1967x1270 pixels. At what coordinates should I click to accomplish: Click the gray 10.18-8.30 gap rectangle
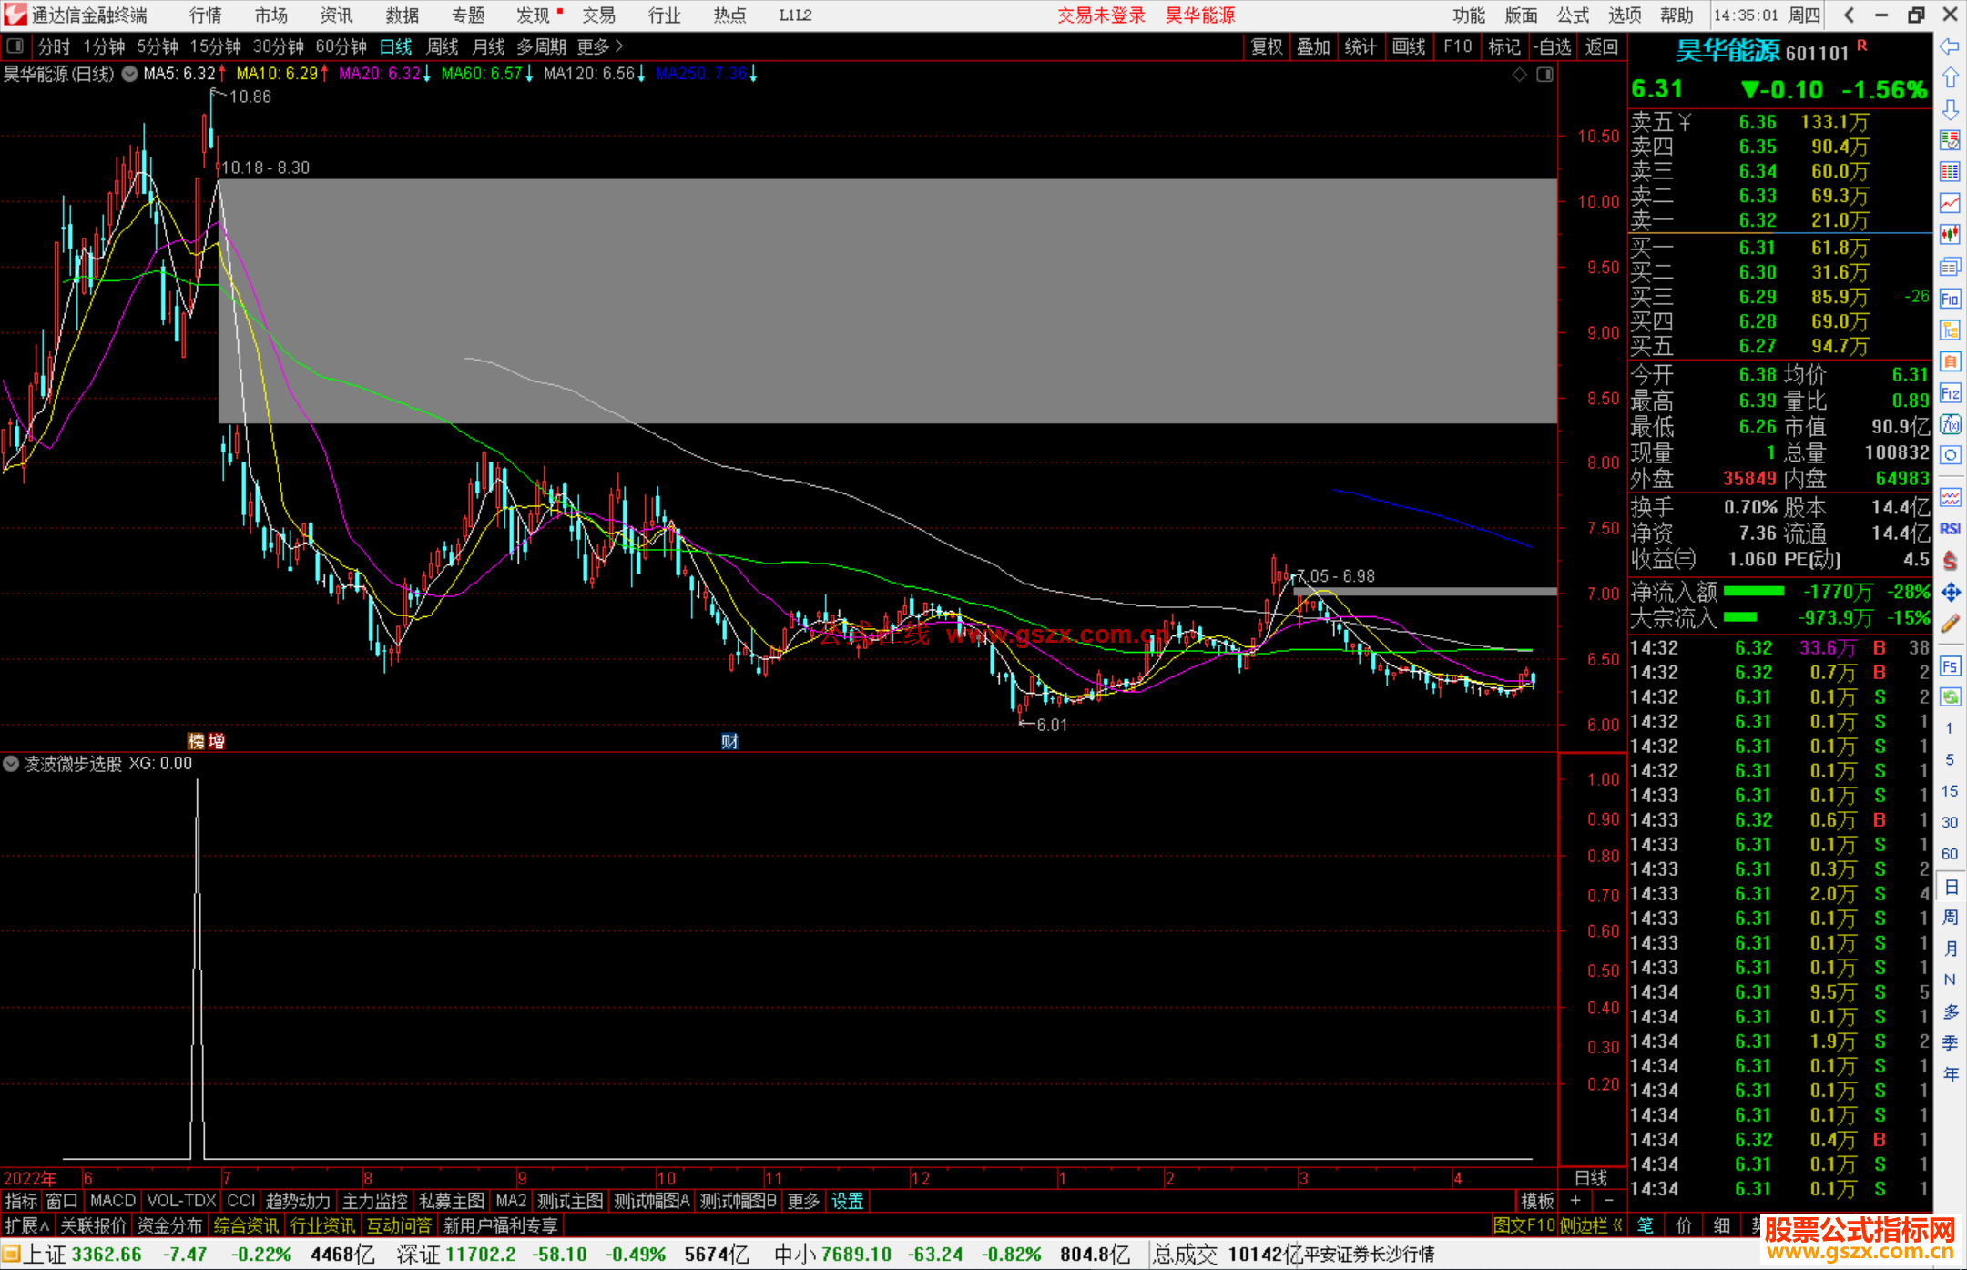pyautogui.click(x=887, y=301)
